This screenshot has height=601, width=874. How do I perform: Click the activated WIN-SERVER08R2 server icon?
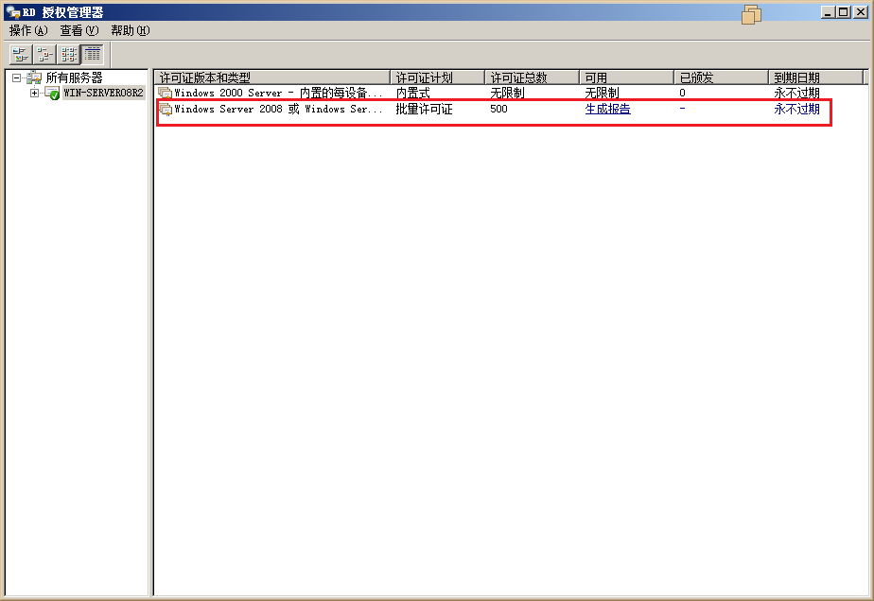point(52,93)
